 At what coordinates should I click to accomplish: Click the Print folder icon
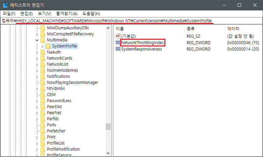pos(43,137)
